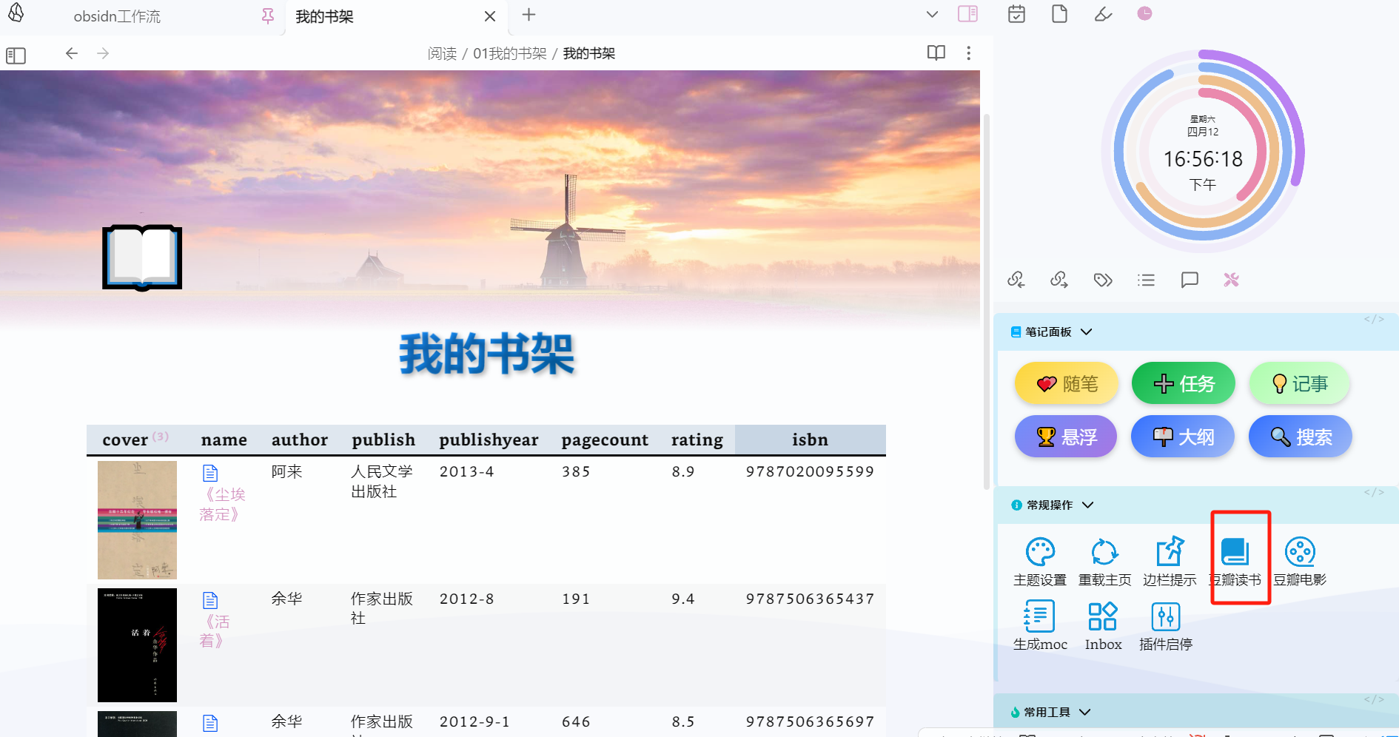This screenshot has width=1399, height=737.
Task: Click the 豆瓣读书 book icon
Action: coord(1235,552)
